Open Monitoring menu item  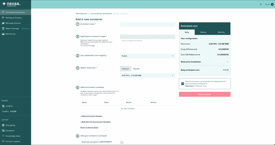[15, 34]
